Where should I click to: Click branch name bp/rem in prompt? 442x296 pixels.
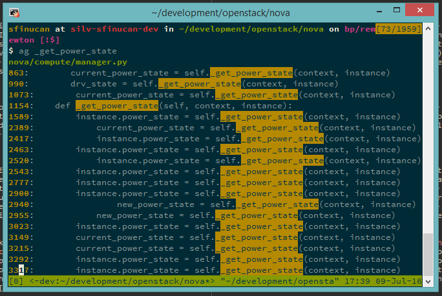[360, 29]
